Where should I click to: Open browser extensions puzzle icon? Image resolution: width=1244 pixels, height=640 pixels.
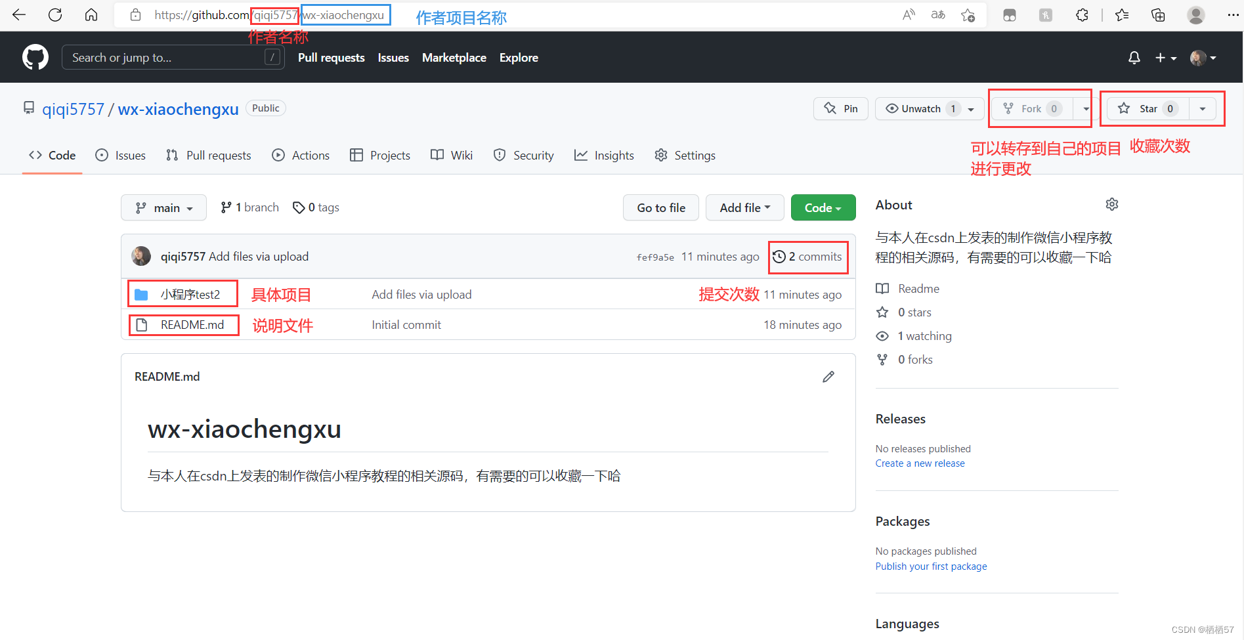[1082, 15]
